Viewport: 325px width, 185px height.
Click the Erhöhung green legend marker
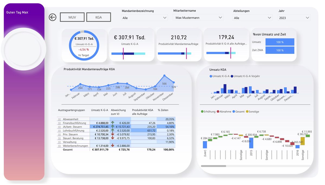click(x=202, y=112)
